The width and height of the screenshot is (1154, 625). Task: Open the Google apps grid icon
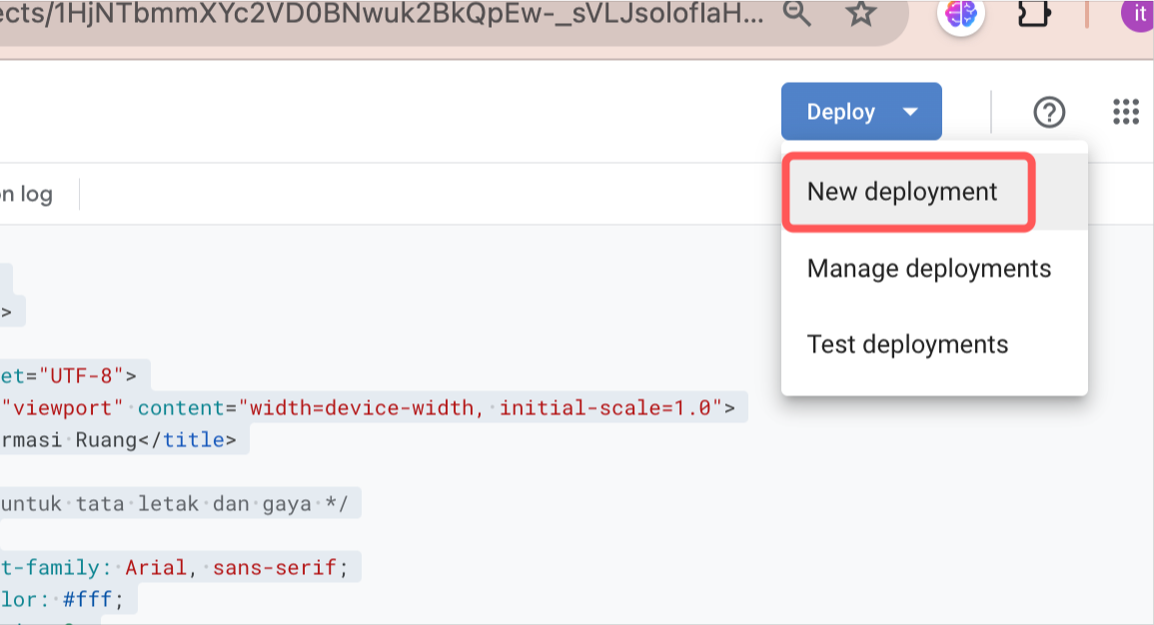pos(1126,113)
